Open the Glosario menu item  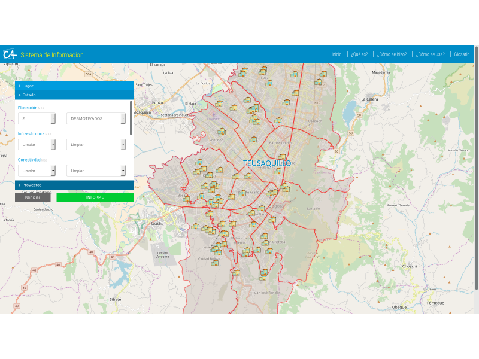click(x=462, y=54)
